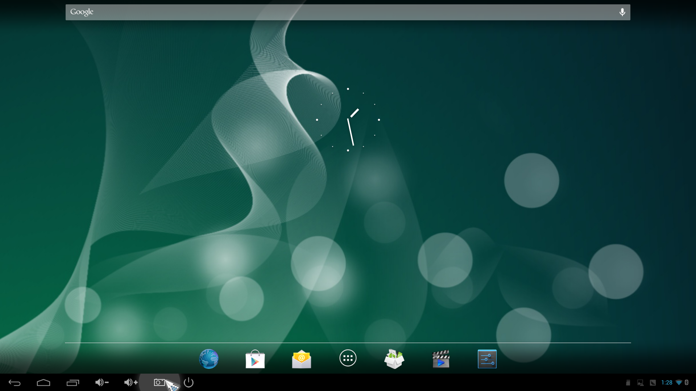Open the screenshot error notification icon

(641, 383)
